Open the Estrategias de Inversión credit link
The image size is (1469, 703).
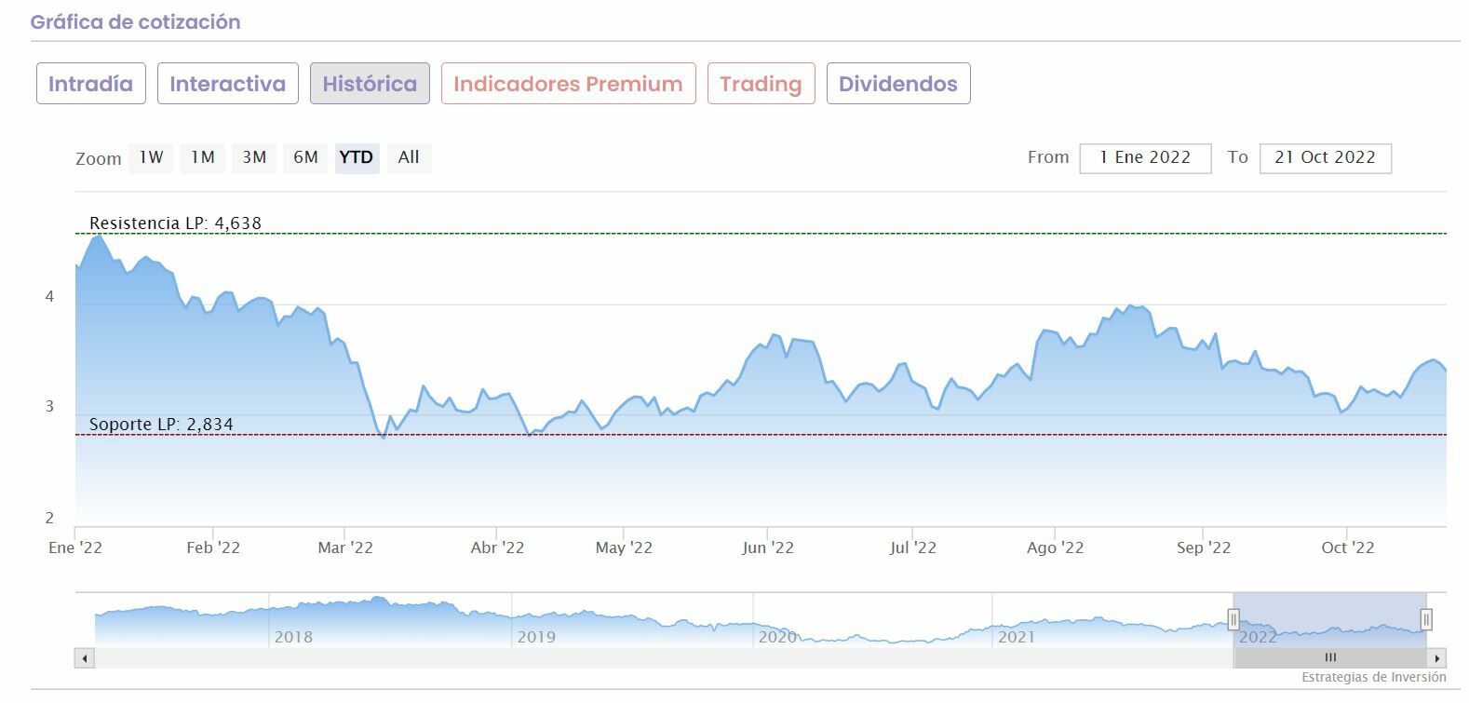pos(1373,677)
